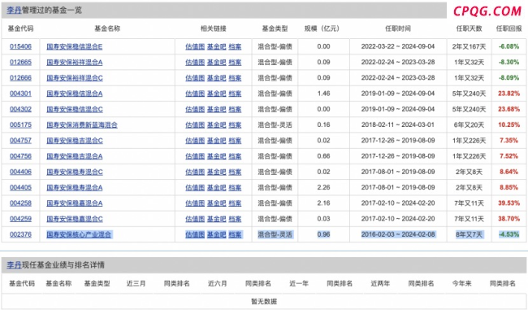Open fund 国寿安保稳嘉混合A
Viewport: 528px width, 310px height.
pos(75,203)
